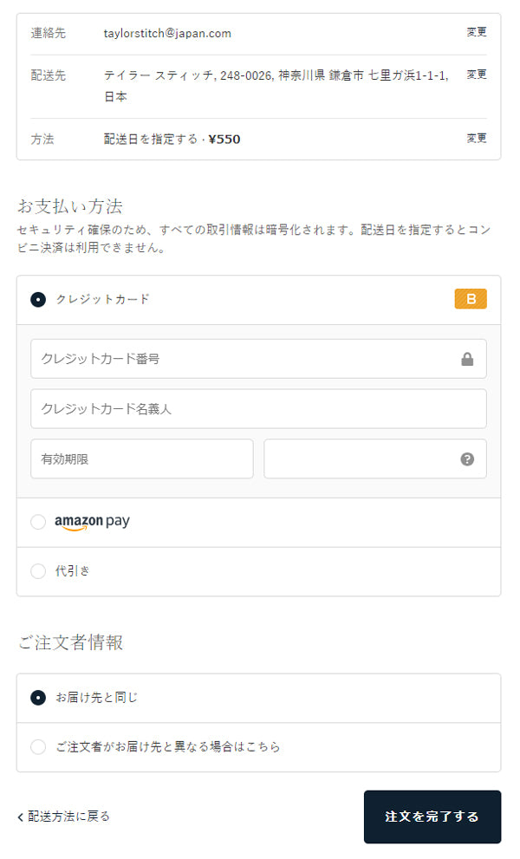520x859 pixels.
Task: Select お届け先と同じ radio option
Action: pyautogui.click(x=38, y=698)
